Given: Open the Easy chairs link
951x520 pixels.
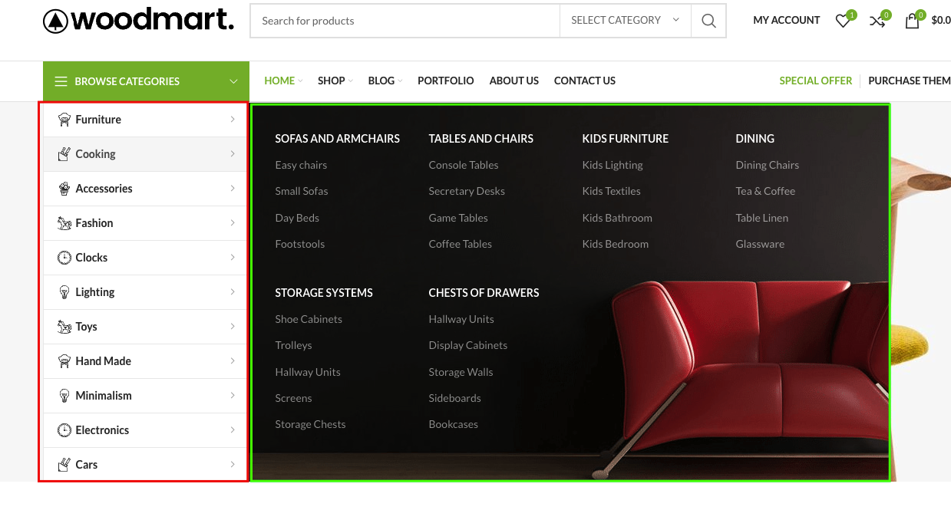Looking at the screenshot, I should [x=301, y=165].
